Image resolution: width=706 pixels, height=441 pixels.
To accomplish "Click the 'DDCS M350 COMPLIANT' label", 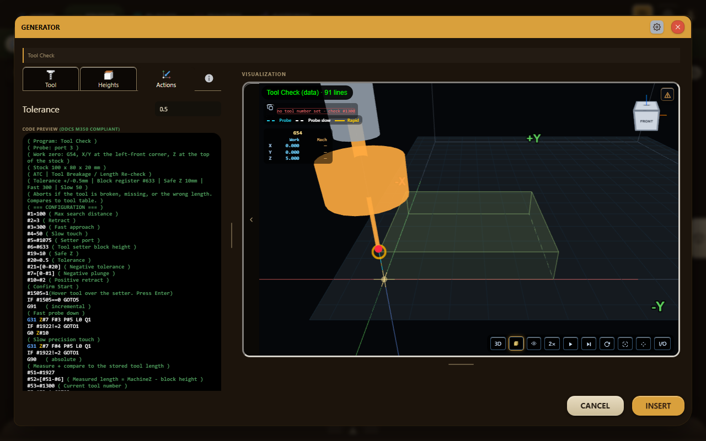I will (x=89, y=129).
